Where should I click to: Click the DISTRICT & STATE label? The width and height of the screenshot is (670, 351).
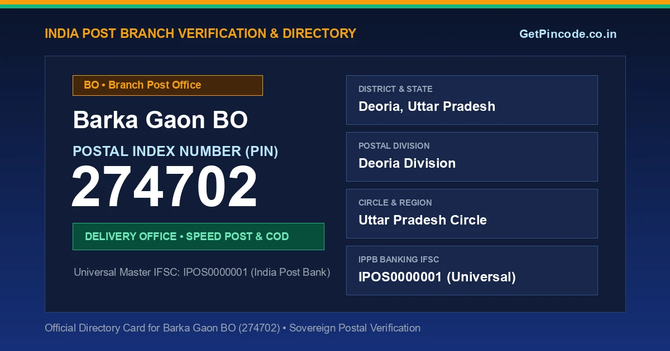395,89
